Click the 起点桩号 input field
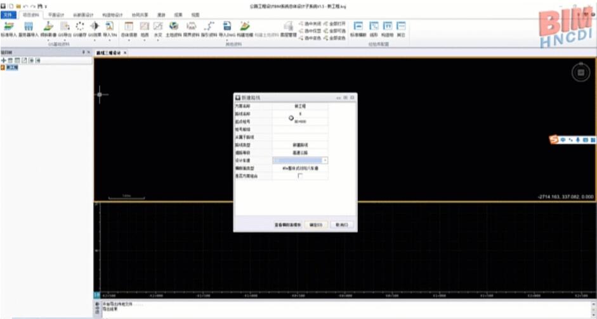 point(300,121)
